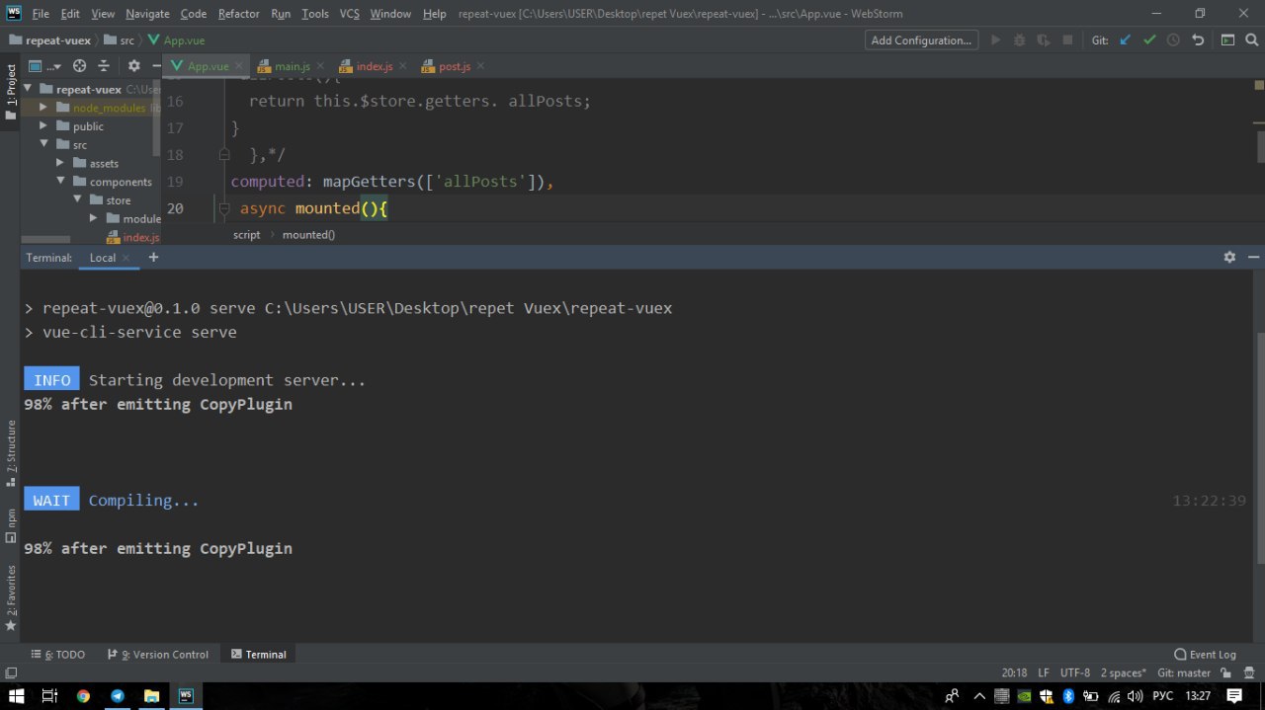Close the main.js editor tab
Screen dimensions: 1265x710
pos(322,66)
